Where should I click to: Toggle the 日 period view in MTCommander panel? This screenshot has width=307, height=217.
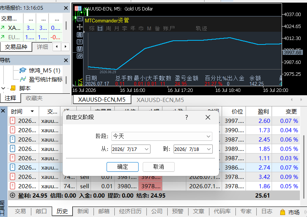coord(100,28)
